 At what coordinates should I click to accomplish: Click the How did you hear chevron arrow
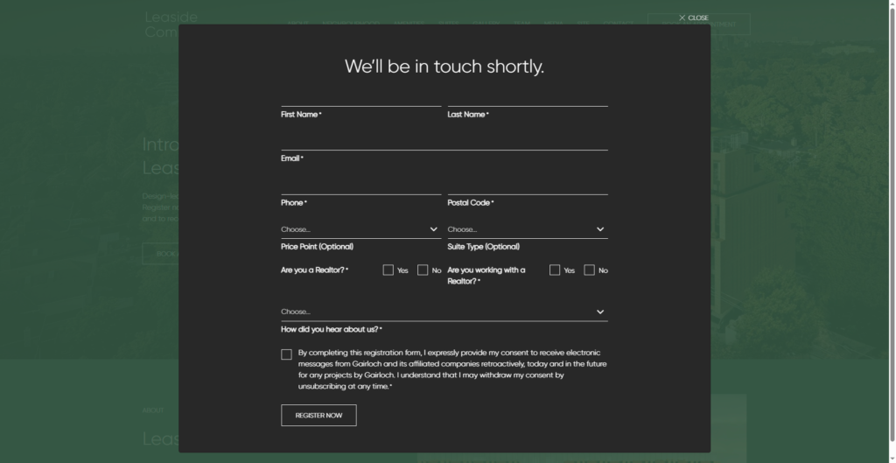pyautogui.click(x=600, y=312)
